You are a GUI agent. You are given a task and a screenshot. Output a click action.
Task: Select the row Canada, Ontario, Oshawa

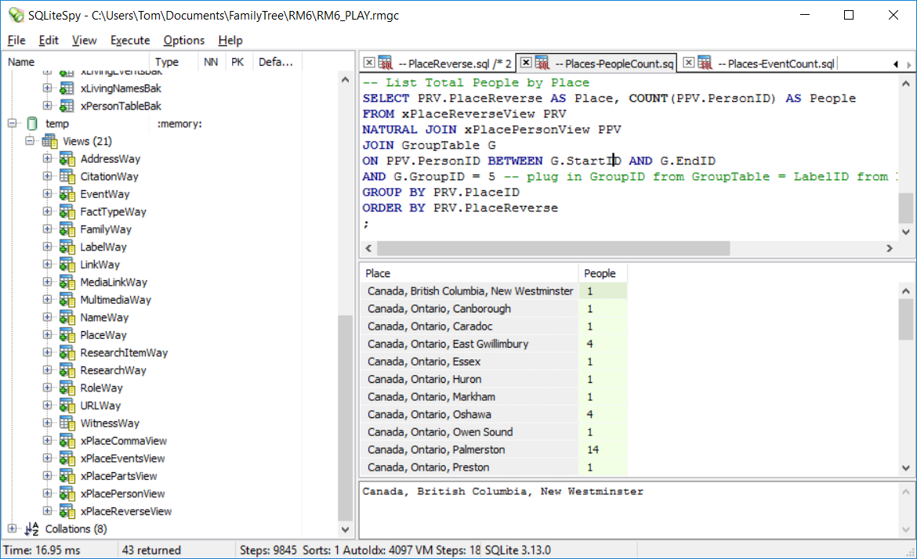494,415
